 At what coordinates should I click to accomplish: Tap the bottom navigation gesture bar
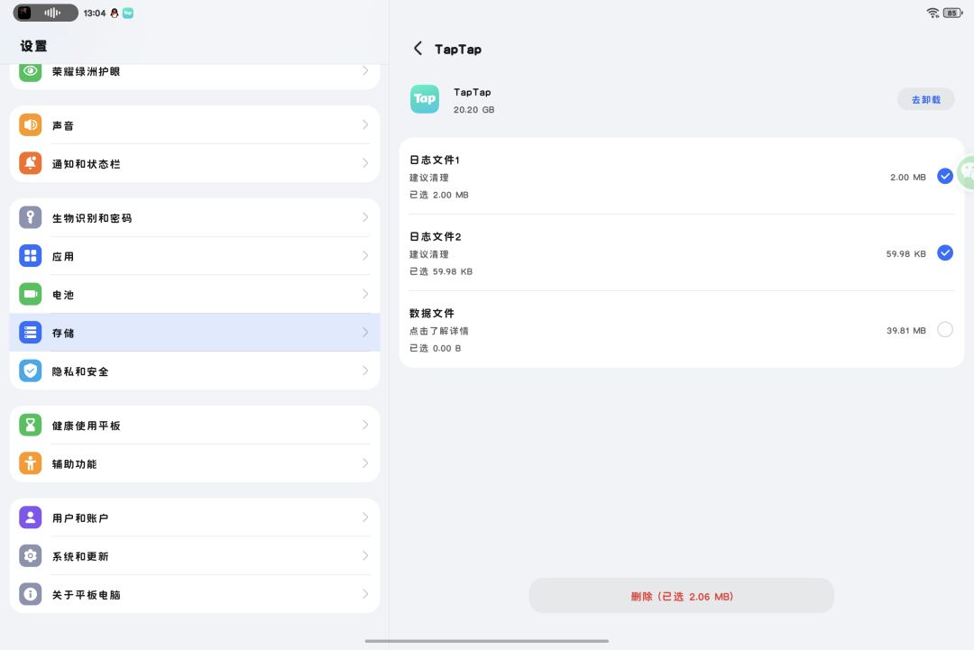[x=487, y=641]
